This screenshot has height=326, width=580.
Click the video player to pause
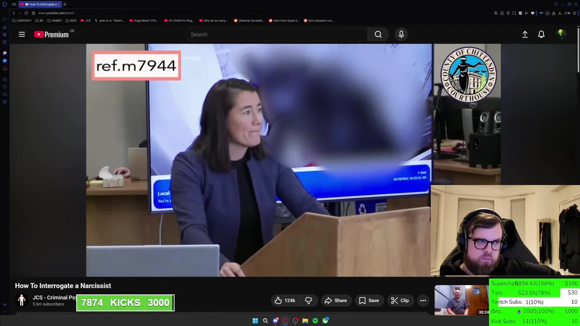point(258,160)
